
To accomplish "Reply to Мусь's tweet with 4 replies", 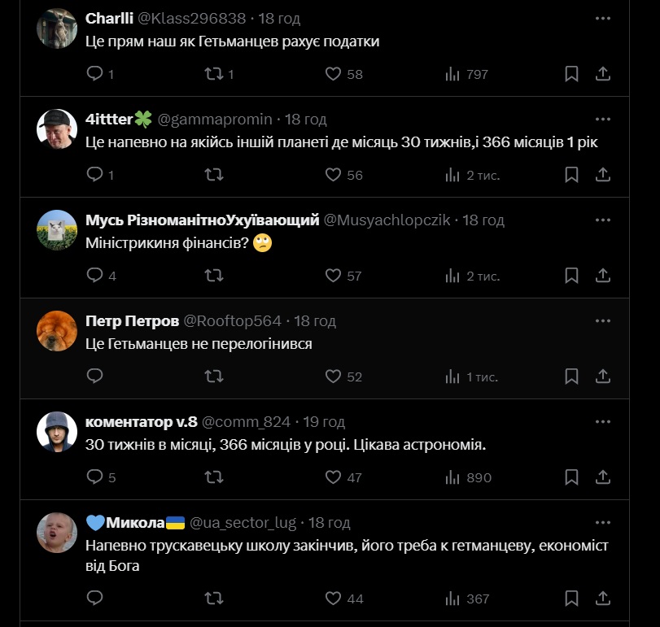I will (x=95, y=276).
